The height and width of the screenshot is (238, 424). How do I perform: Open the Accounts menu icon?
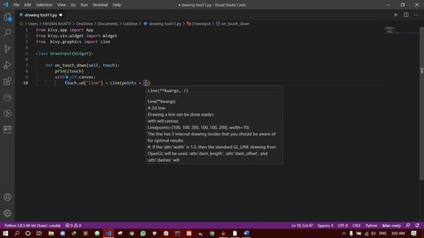[7, 197]
